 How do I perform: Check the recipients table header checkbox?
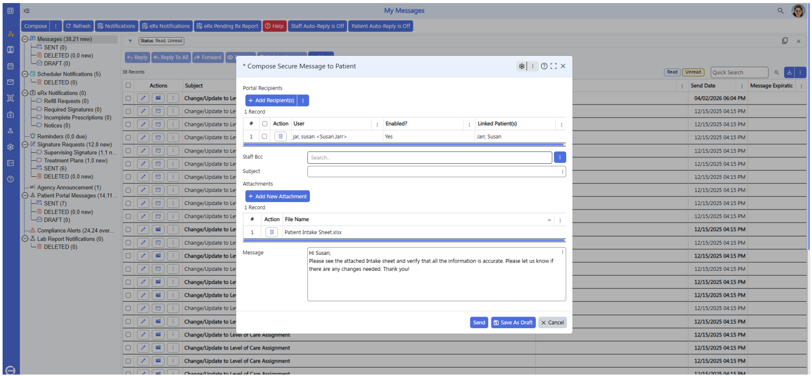click(x=265, y=124)
